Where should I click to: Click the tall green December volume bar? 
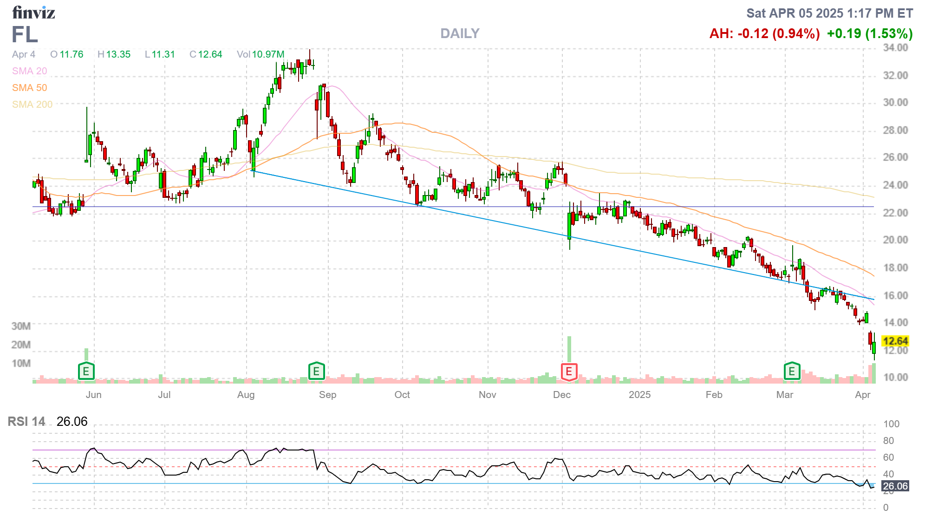click(x=569, y=349)
